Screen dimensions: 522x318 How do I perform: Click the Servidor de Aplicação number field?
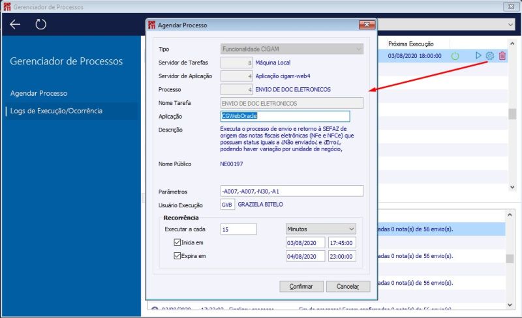pyautogui.click(x=236, y=76)
